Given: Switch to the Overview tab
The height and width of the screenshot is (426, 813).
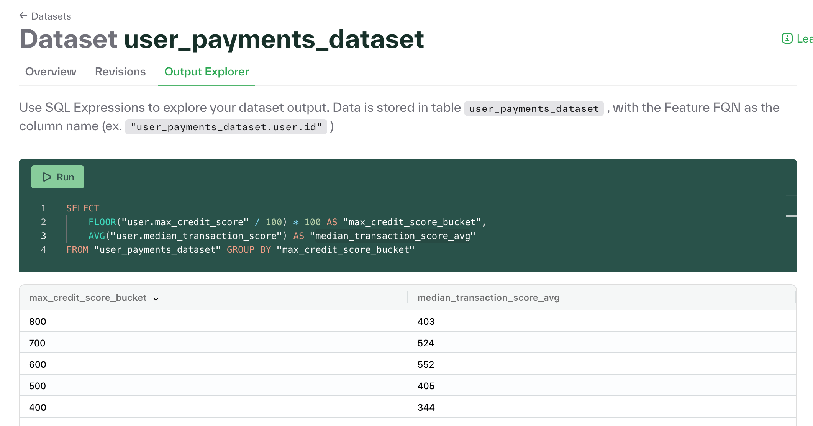Looking at the screenshot, I should pos(50,72).
